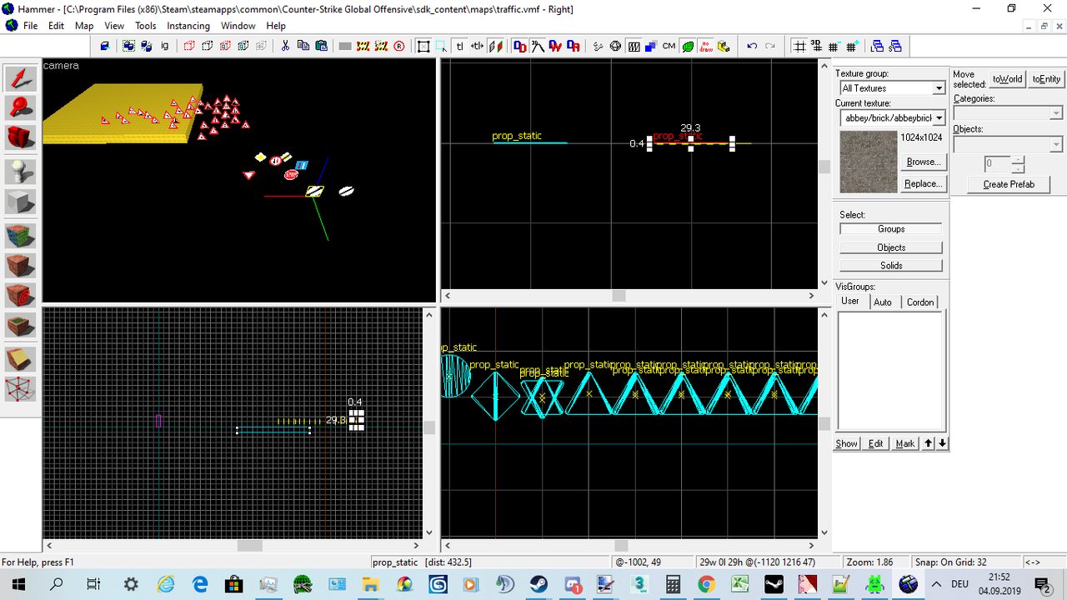Click the Paste clipboard icon
This screenshot has width=1067, height=600.
(322, 46)
